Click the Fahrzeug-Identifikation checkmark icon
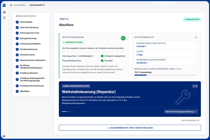The width and height of the screenshot is (210, 140). [17, 44]
